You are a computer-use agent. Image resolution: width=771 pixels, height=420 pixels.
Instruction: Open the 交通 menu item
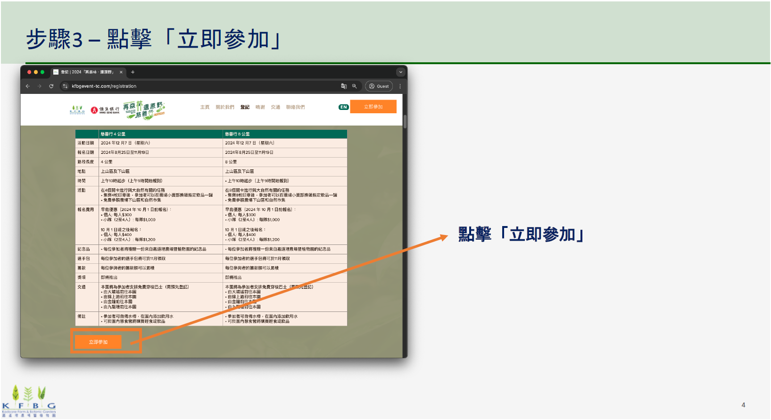coord(275,107)
